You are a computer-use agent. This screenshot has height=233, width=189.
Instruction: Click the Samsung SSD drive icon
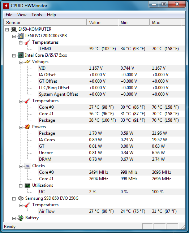(21, 198)
